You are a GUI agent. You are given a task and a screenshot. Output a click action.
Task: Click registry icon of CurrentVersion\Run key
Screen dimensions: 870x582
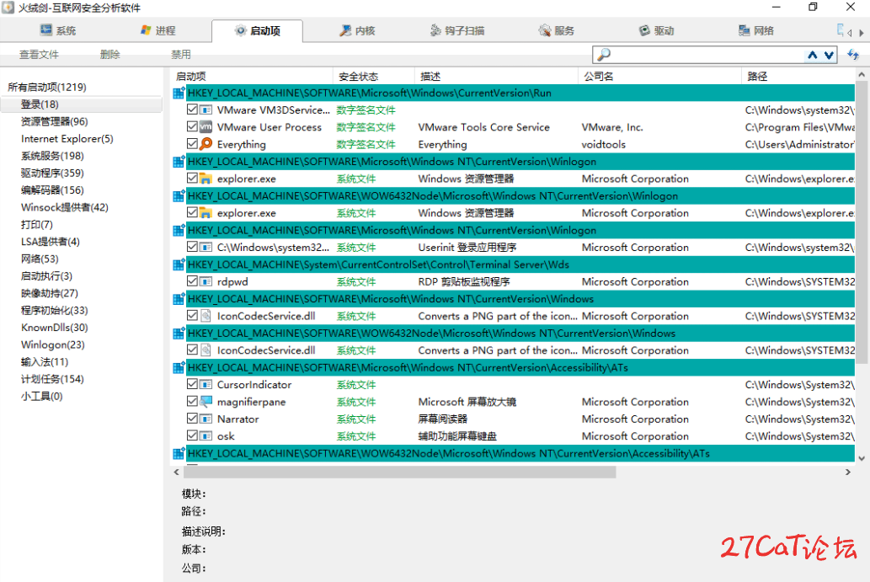point(179,93)
